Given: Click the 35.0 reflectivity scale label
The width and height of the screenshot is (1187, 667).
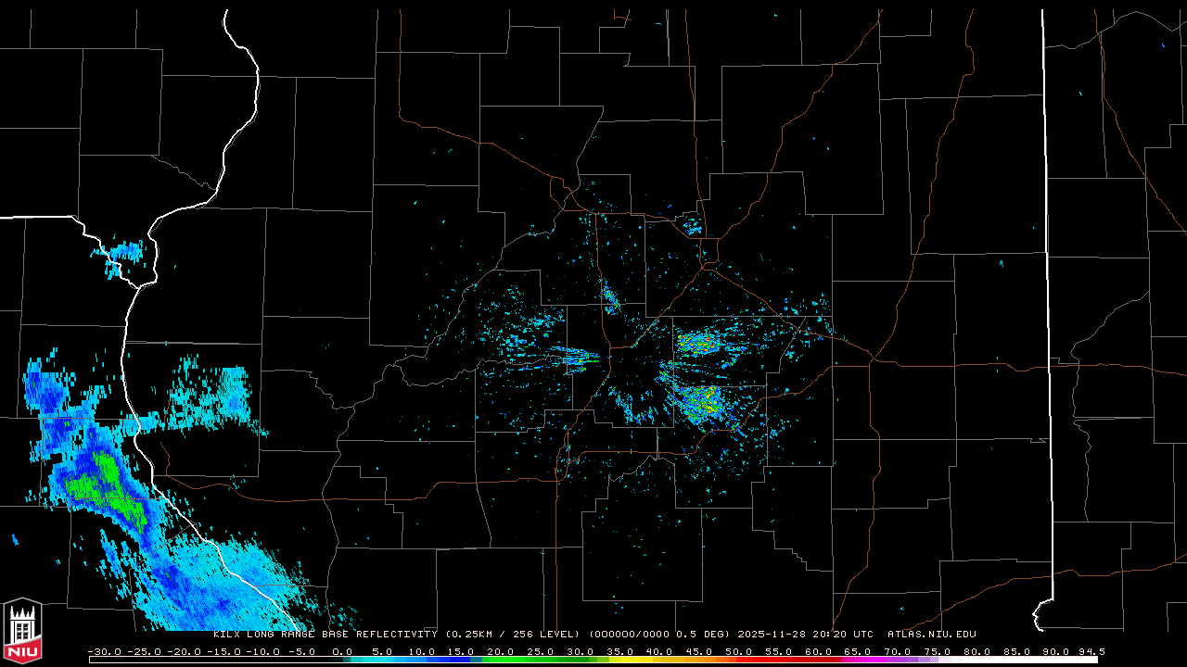Looking at the screenshot, I should [620, 652].
